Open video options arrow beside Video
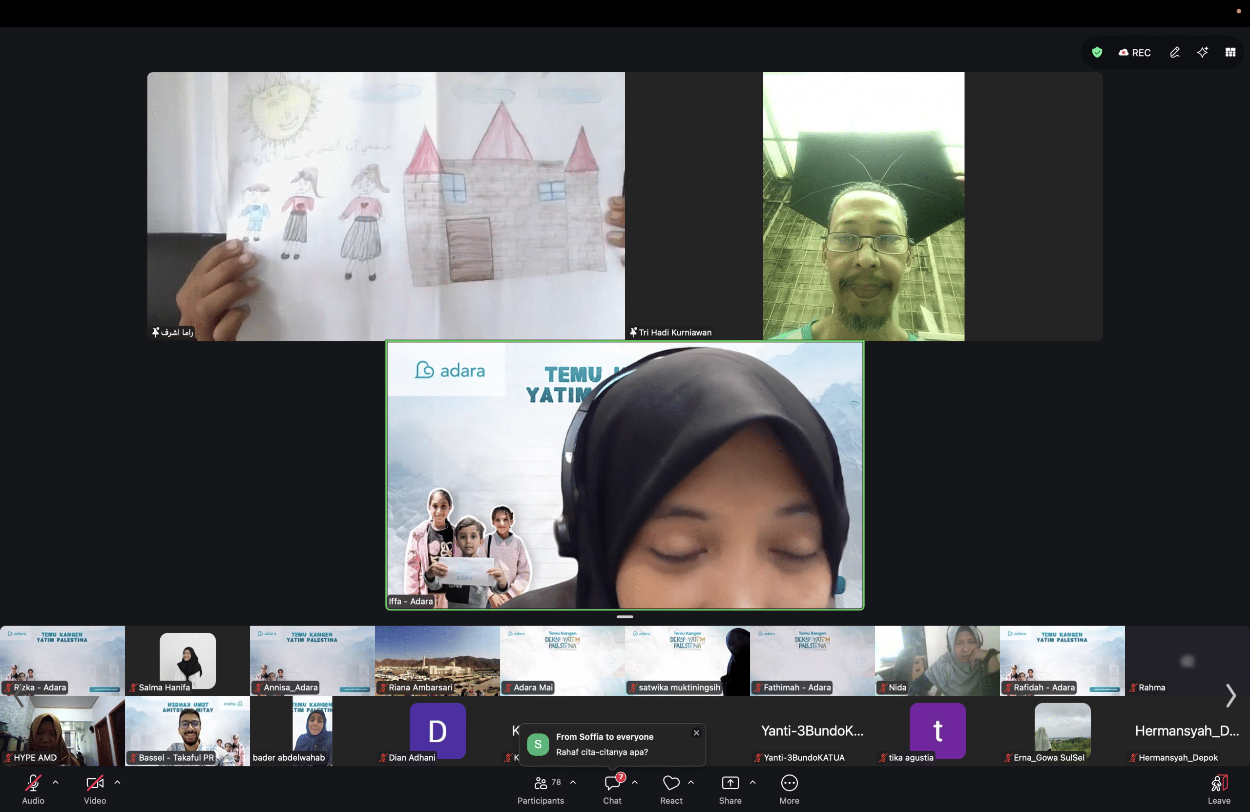This screenshot has width=1250, height=812. tap(118, 782)
